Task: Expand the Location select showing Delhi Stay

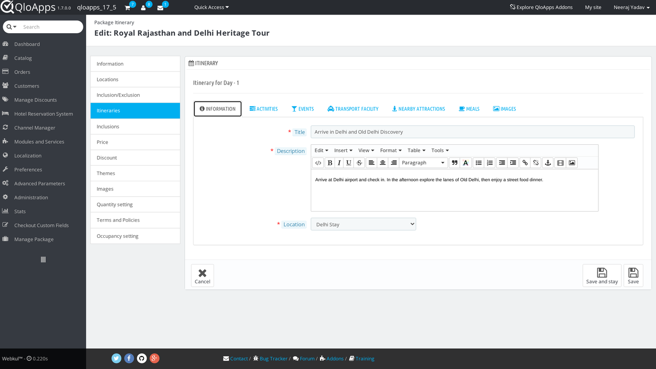Action: [x=363, y=224]
